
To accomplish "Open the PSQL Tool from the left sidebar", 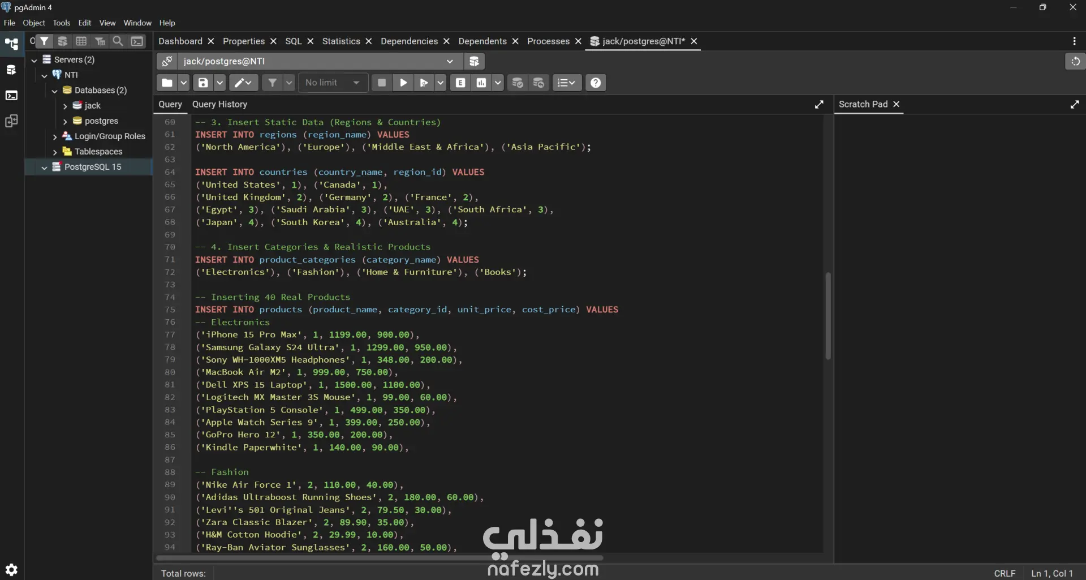I will tap(11, 96).
